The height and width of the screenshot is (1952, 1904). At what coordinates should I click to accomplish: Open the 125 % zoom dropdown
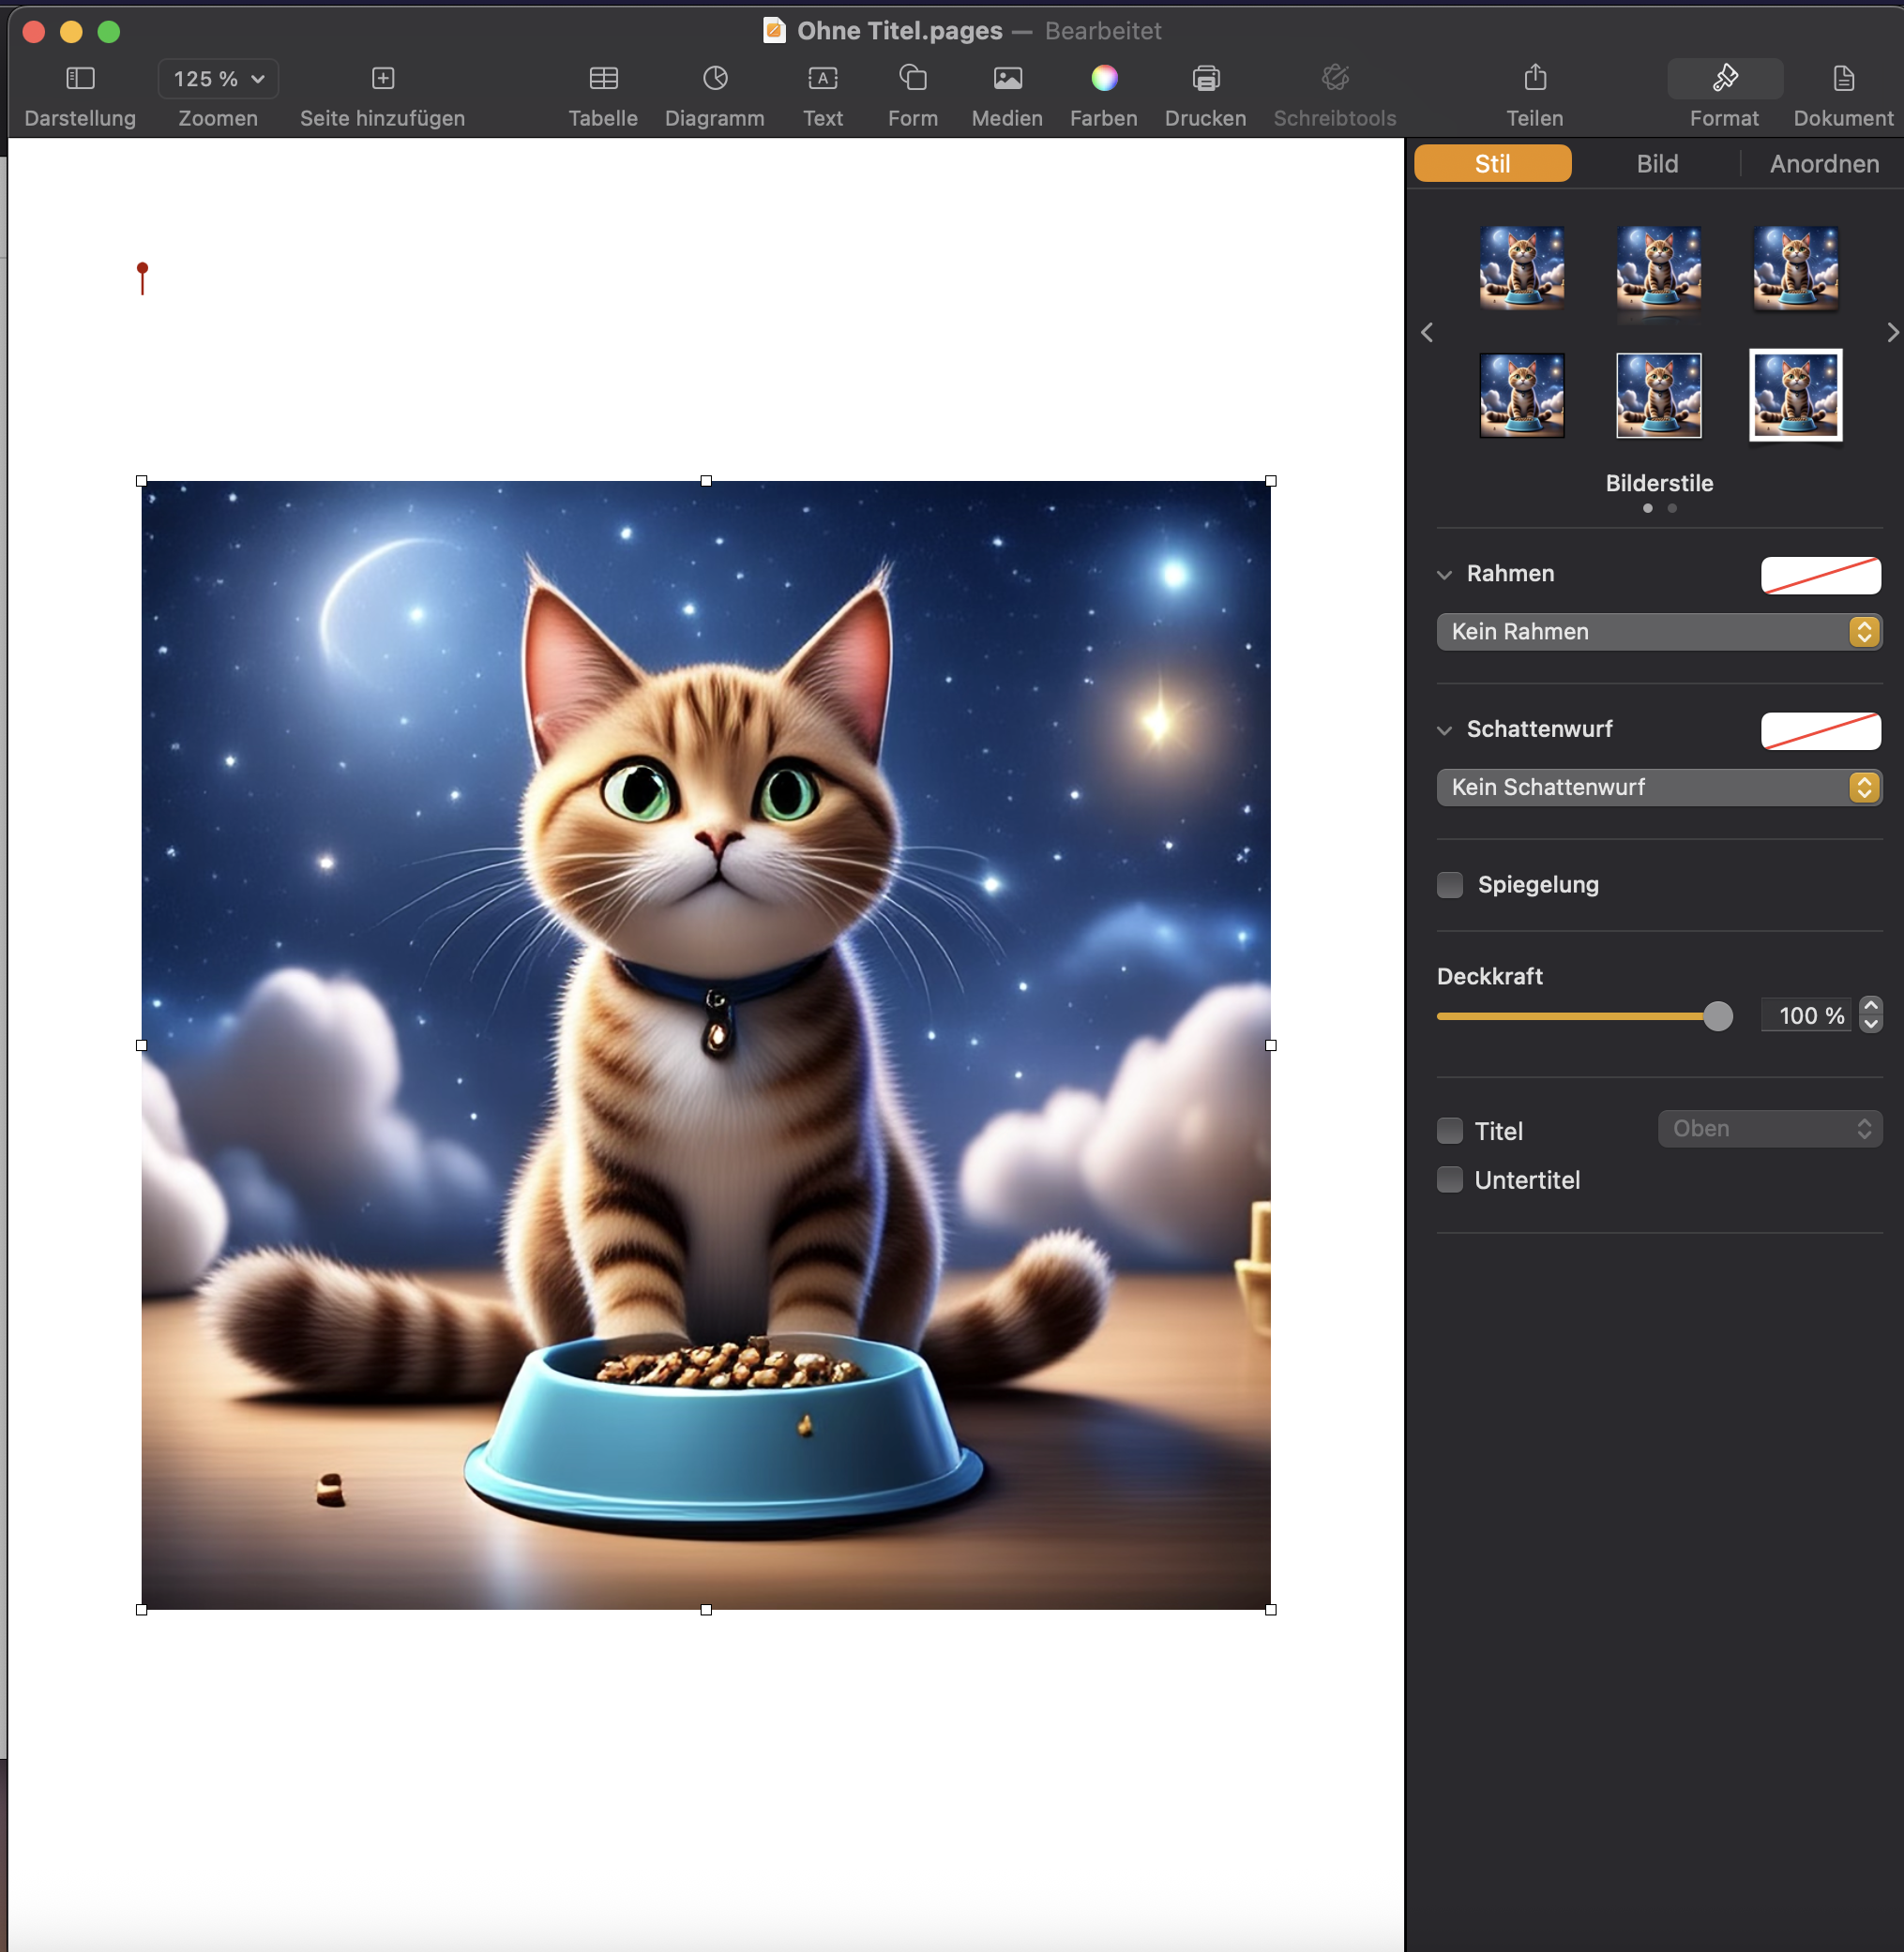[x=218, y=79]
